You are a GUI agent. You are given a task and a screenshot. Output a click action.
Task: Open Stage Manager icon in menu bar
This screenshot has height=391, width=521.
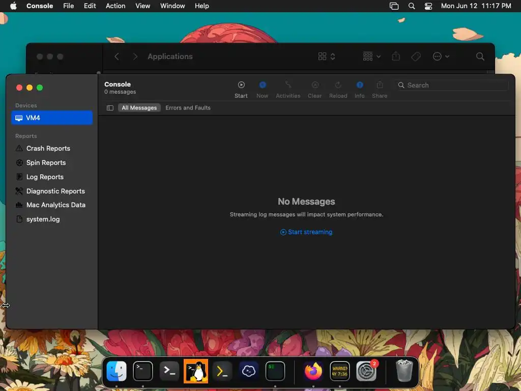tap(394, 6)
